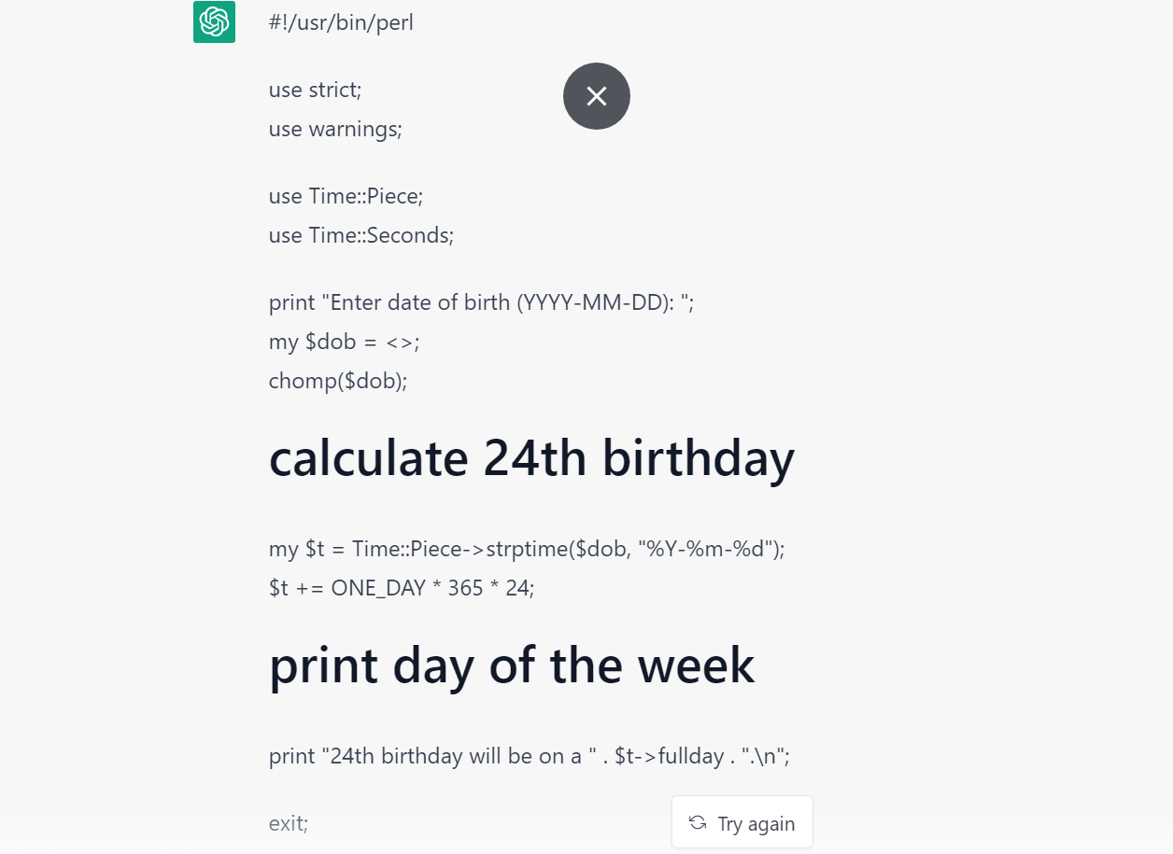
Task: Click the '24th birthday will be on a' line
Action: pyautogui.click(x=530, y=756)
